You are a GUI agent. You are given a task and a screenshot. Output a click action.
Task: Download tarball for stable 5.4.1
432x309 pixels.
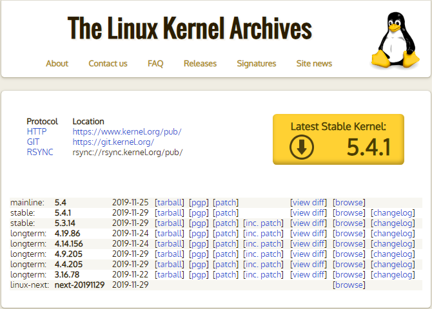coord(170,212)
